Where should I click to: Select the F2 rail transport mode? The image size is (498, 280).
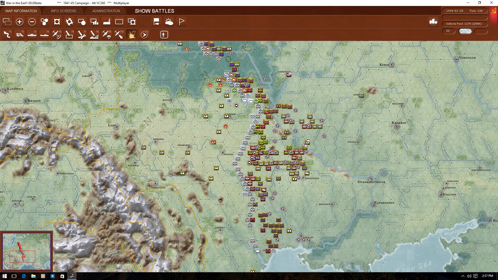19,34
